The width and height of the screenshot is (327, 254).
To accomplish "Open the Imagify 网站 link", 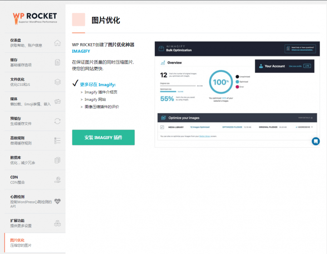I will [95, 100].
